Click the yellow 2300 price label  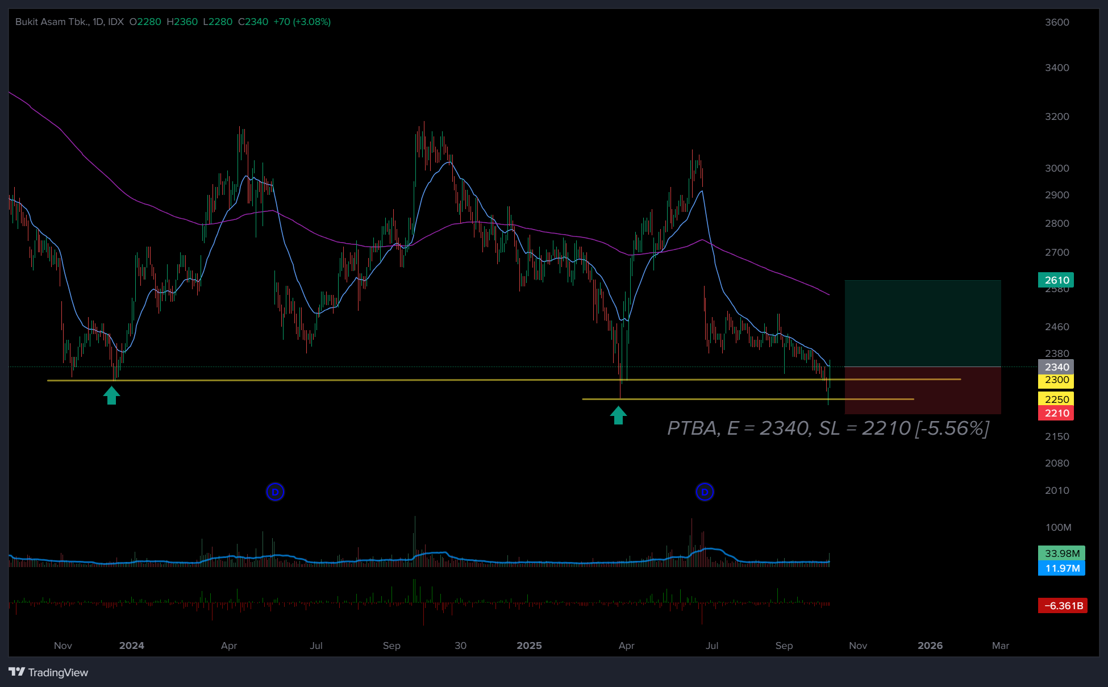(1056, 380)
